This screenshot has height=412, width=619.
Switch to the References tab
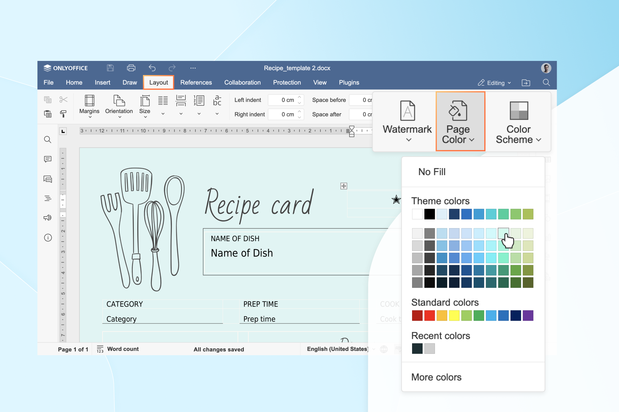(196, 83)
